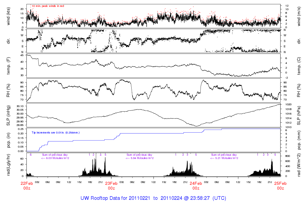
Task: Click the 'temp. (C)' axis label
Action: pos(299,66)
